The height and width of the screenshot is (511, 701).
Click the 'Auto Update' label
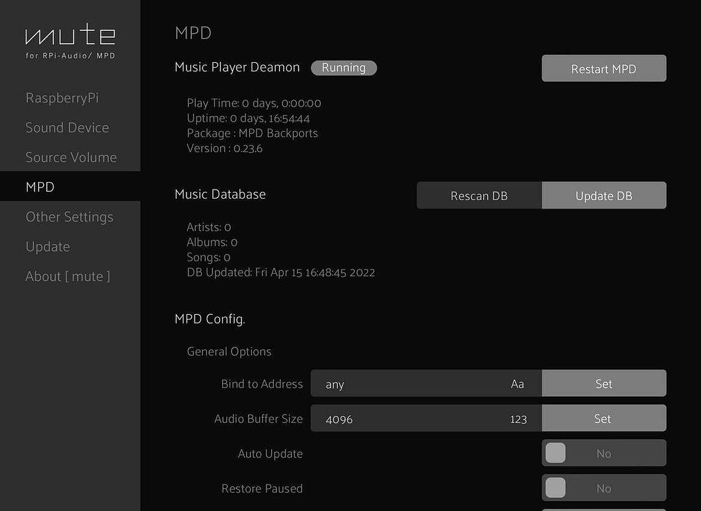(270, 453)
